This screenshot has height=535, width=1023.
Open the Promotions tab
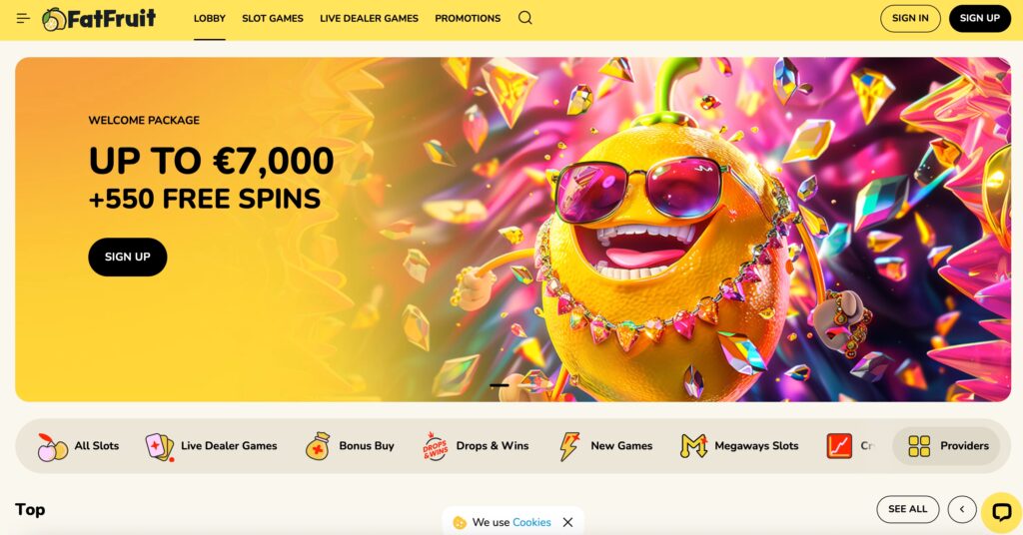pyautogui.click(x=468, y=18)
